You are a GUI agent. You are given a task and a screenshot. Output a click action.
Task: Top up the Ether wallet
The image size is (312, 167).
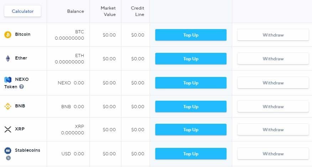(x=191, y=59)
